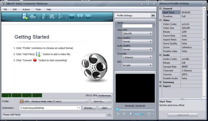Click the Pause conversion toolbar button
Image resolution: width=208 pixels, height=121 pixels.
click(x=80, y=17)
